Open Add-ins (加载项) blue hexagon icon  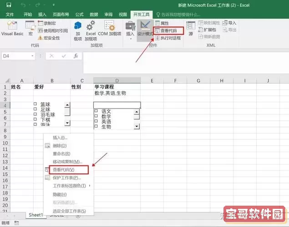coord(77,30)
